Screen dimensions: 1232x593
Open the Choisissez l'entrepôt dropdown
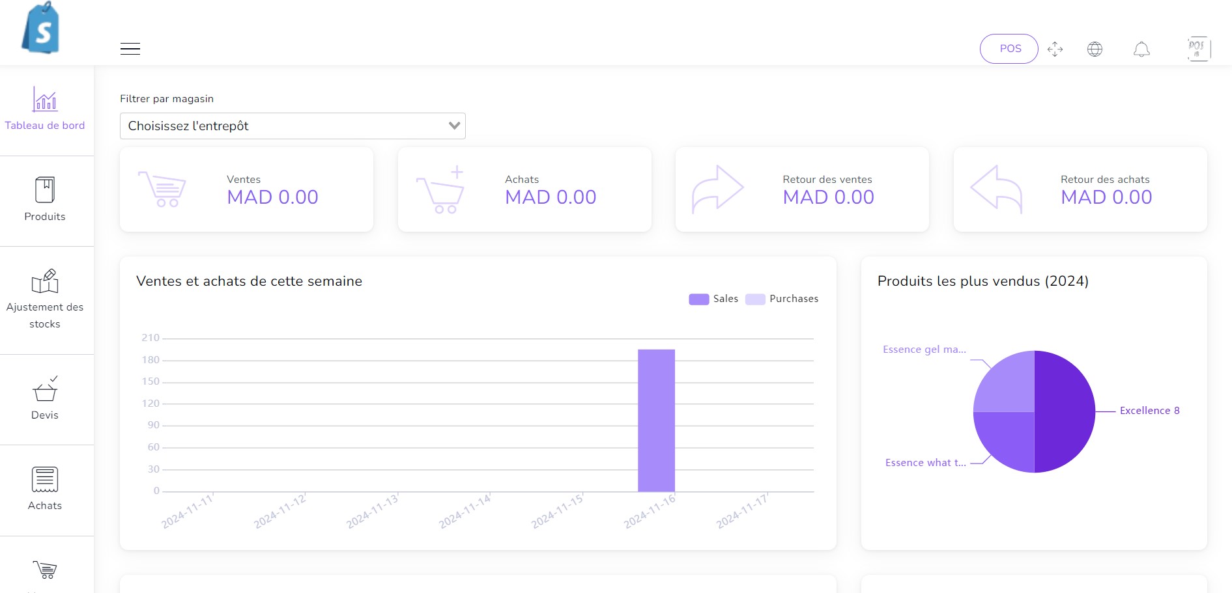pyautogui.click(x=293, y=126)
